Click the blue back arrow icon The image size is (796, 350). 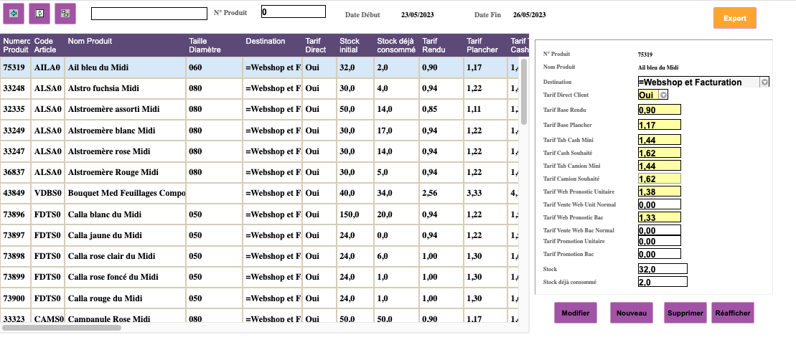pyautogui.click(x=14, y=13)
